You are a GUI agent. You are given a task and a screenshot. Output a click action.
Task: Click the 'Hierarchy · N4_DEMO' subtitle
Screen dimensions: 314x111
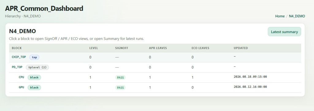coord(23,16)
